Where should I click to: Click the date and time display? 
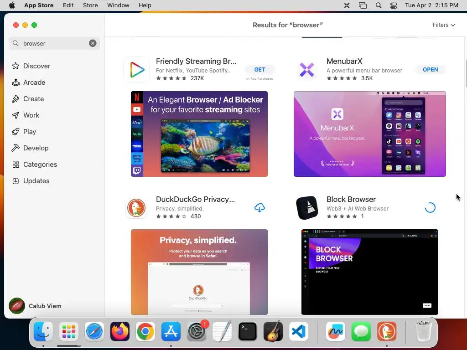click(x=431, y=5)
